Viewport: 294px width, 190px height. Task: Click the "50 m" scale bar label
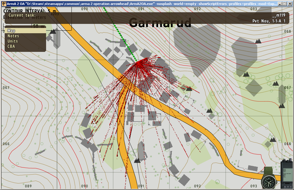[38, 26]
